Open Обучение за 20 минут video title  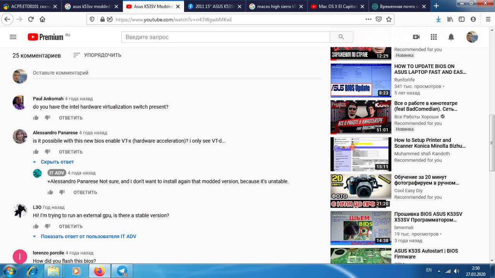tap(426, 180)
